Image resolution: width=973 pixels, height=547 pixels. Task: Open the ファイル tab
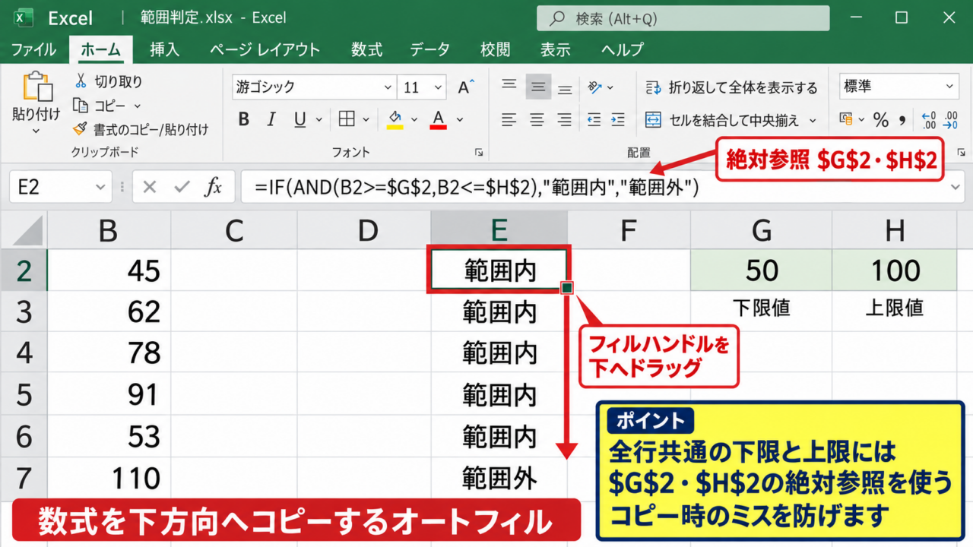[33, 50]
